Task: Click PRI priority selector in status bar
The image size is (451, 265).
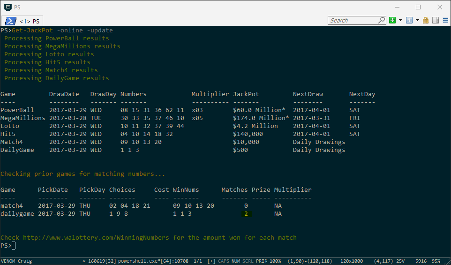Action: 261,261
